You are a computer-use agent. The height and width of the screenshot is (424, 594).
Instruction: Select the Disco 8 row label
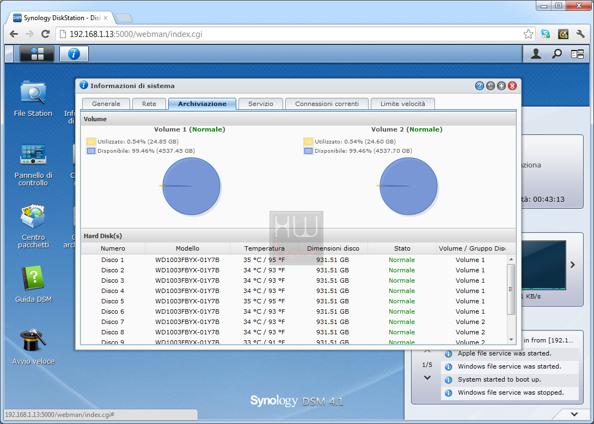coord(113,332)
